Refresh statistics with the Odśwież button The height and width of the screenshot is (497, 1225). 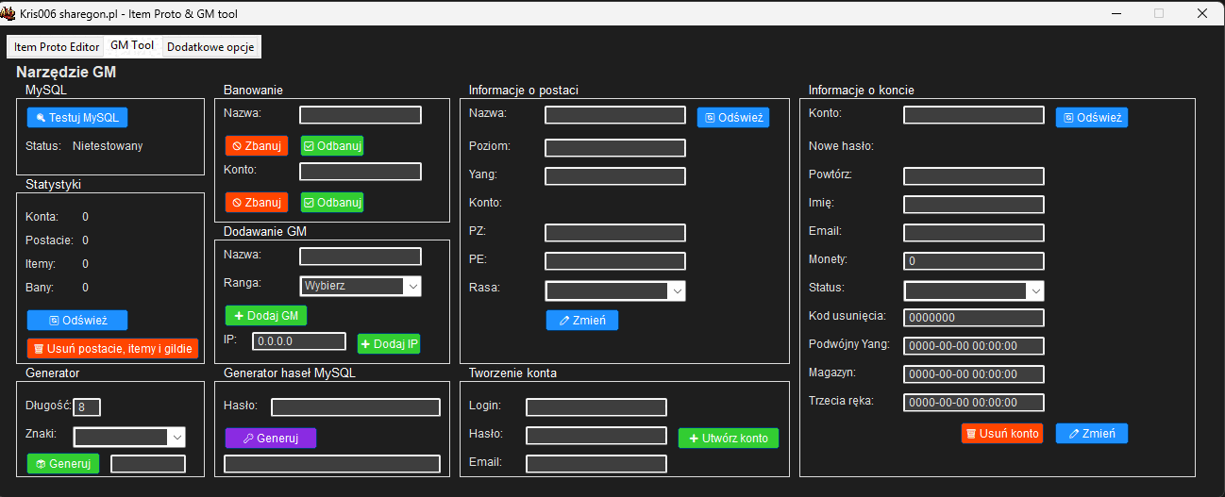coord(77,321)
